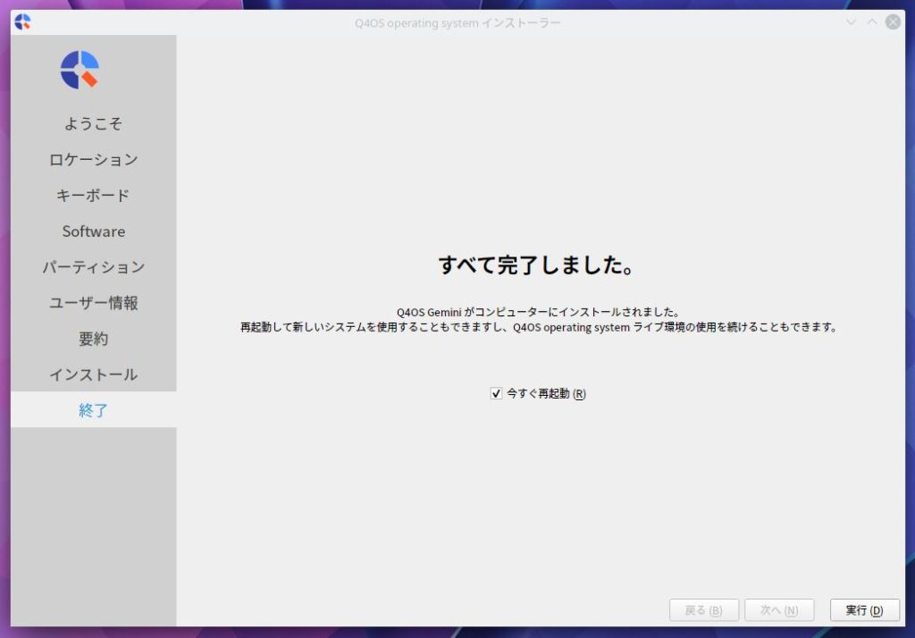Select the キーボード step in sidebar
Image resolution: width=915 pixels, height=638 pixels.
93,196
